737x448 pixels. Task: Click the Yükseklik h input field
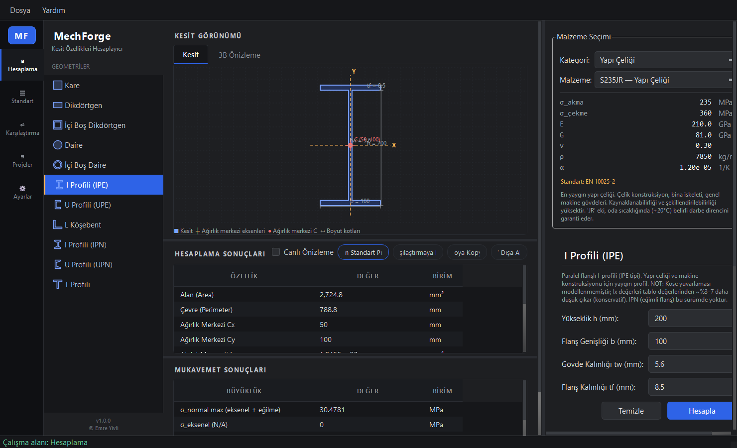690,318
